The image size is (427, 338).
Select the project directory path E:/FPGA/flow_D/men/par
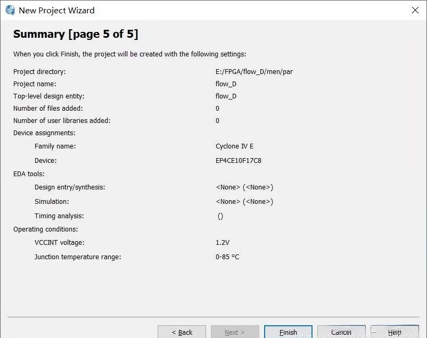(254, 72)
